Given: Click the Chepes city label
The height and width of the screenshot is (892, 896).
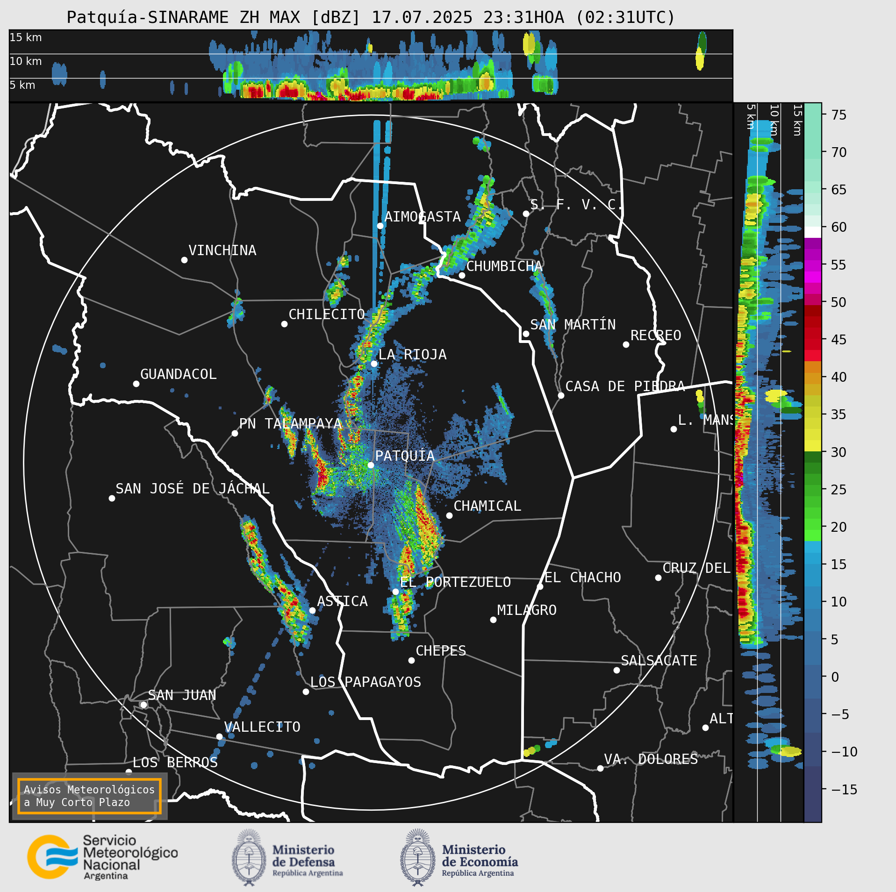Looking at the screenshot, I should pyautogui.click(x=441, y=650).
